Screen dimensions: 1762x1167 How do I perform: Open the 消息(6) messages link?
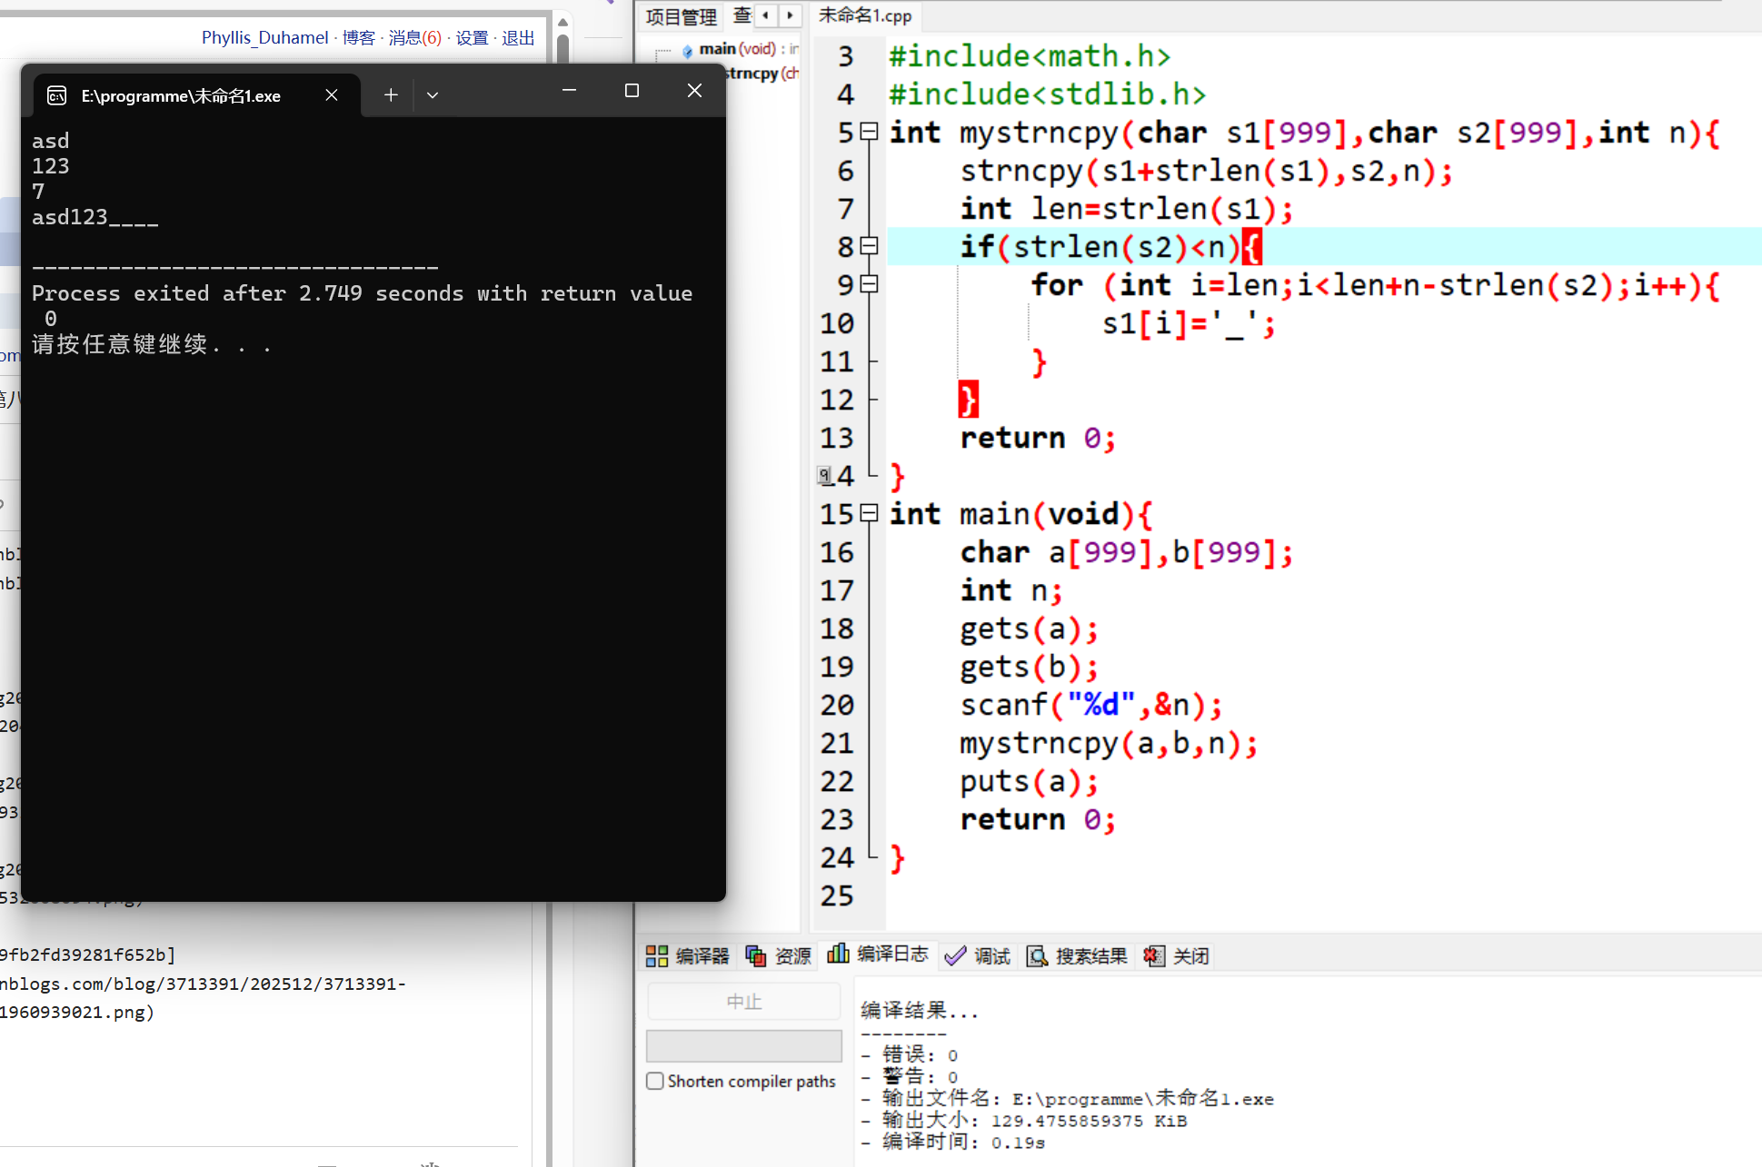pos(414,37)
